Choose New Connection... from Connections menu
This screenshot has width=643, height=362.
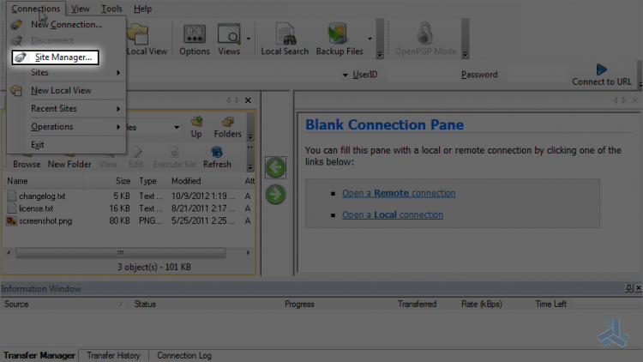66,25
